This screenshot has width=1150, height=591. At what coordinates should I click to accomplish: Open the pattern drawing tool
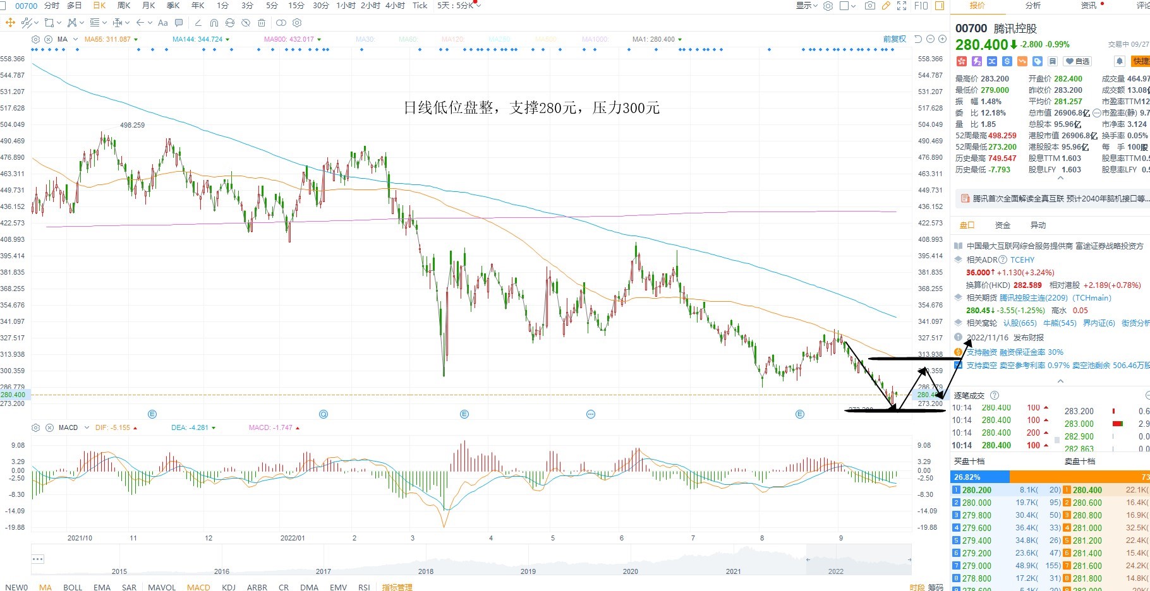tap(72, 23)
